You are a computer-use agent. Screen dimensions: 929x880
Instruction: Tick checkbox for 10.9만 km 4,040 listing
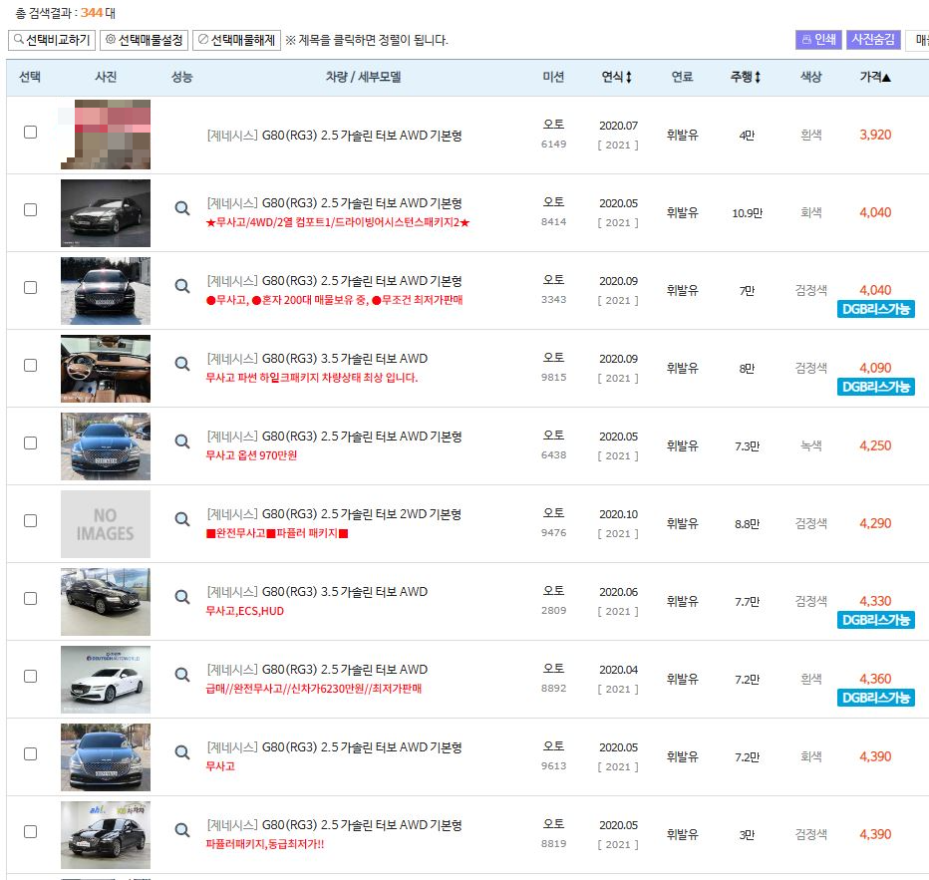click(x=30, y=209)
